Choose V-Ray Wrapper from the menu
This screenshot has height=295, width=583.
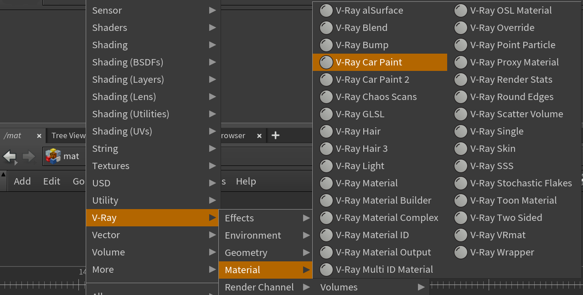click(515, 252)
